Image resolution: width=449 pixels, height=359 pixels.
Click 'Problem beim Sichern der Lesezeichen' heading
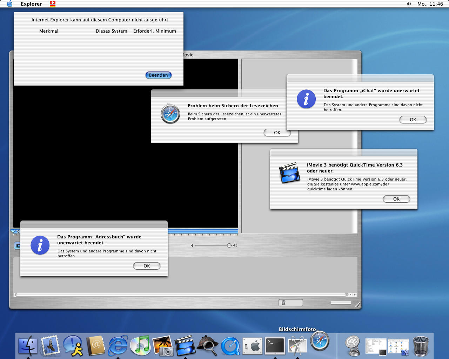pos(233,106)
